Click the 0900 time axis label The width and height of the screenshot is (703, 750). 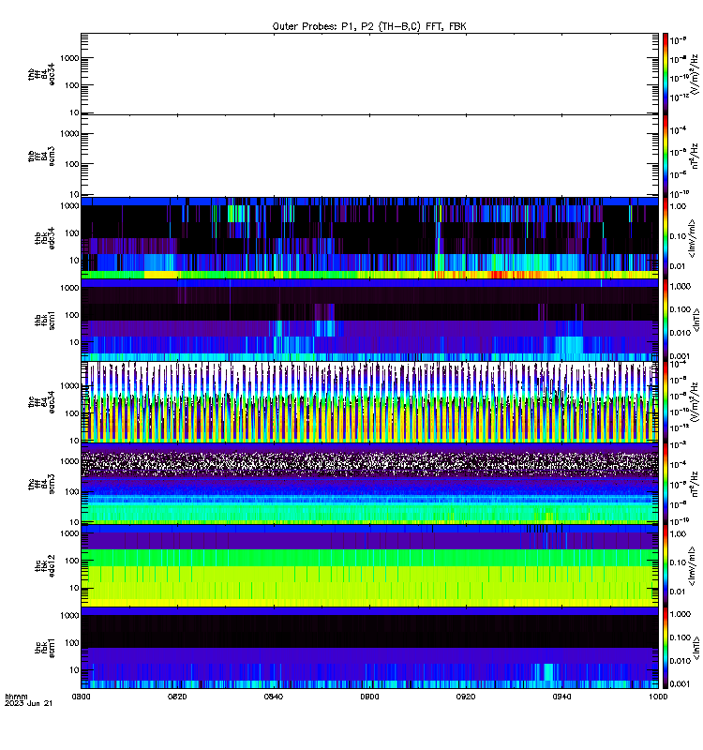369,697
